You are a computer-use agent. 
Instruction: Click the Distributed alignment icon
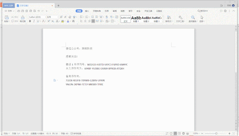[97, 21]
